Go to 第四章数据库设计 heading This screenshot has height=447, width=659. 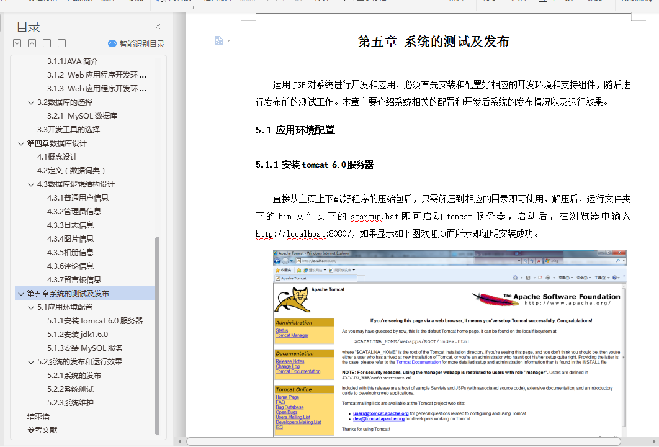56,143
